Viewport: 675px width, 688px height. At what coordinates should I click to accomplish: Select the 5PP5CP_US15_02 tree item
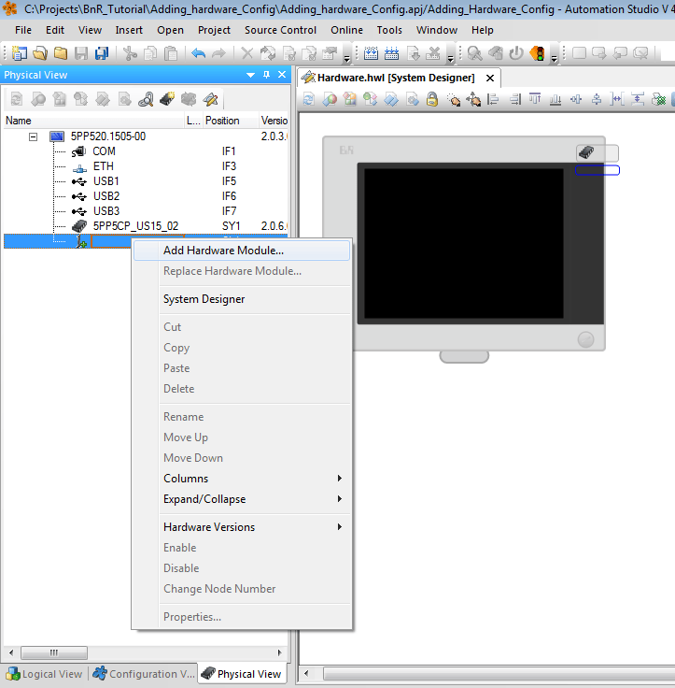136,226
